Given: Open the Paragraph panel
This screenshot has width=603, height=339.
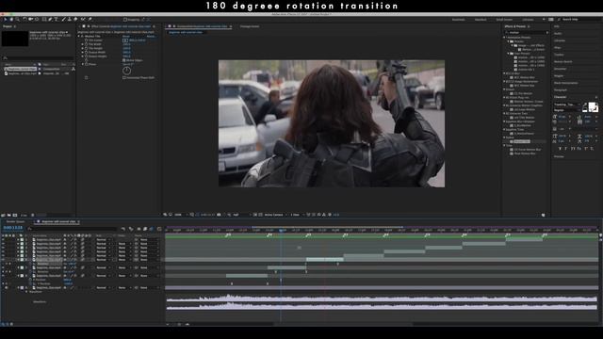Looking at the screenshot, I should click(561, 90).
